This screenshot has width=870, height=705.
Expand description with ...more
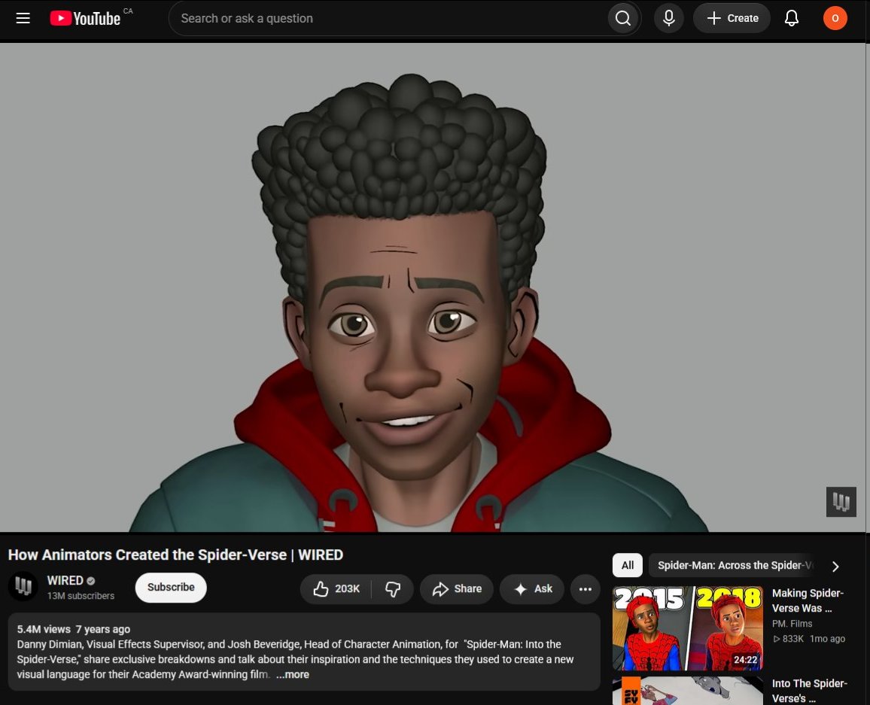click(x=293, y=674)
